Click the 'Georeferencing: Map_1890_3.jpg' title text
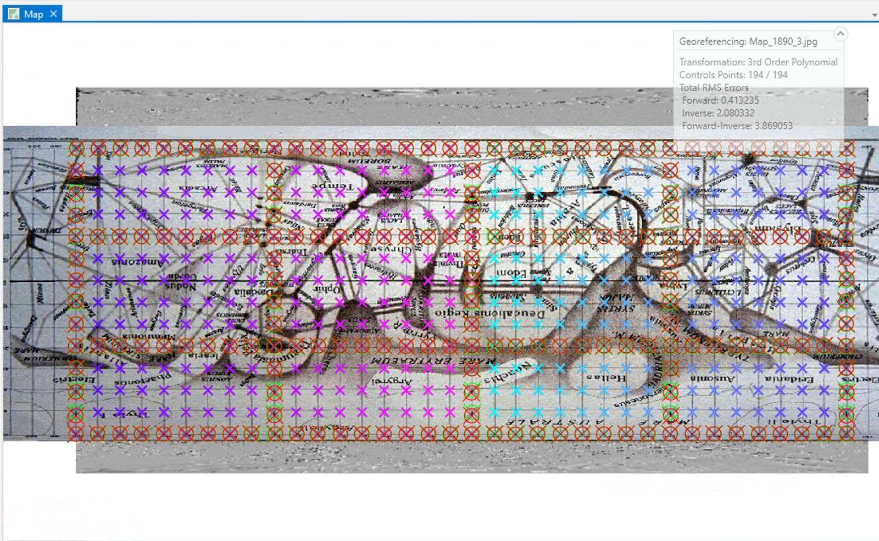 [748, 42]
